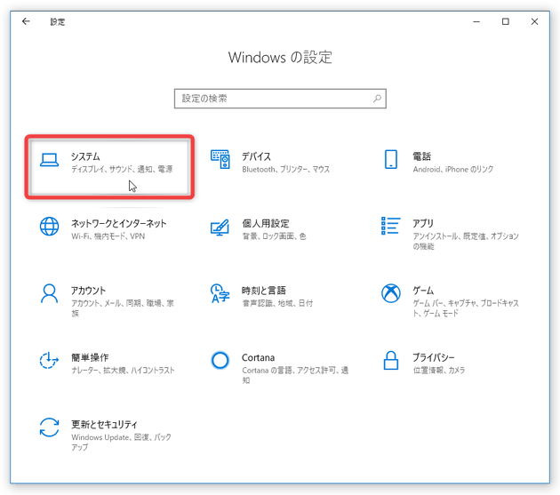
Task: Open プライバシー title
Action: tap(434, 357)
